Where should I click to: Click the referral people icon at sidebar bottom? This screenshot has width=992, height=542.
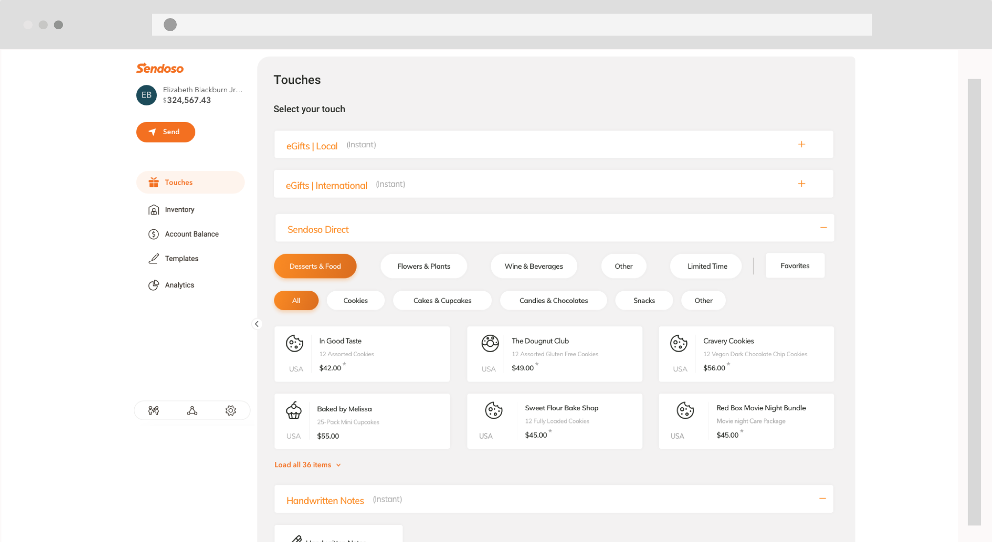(154, 410)
